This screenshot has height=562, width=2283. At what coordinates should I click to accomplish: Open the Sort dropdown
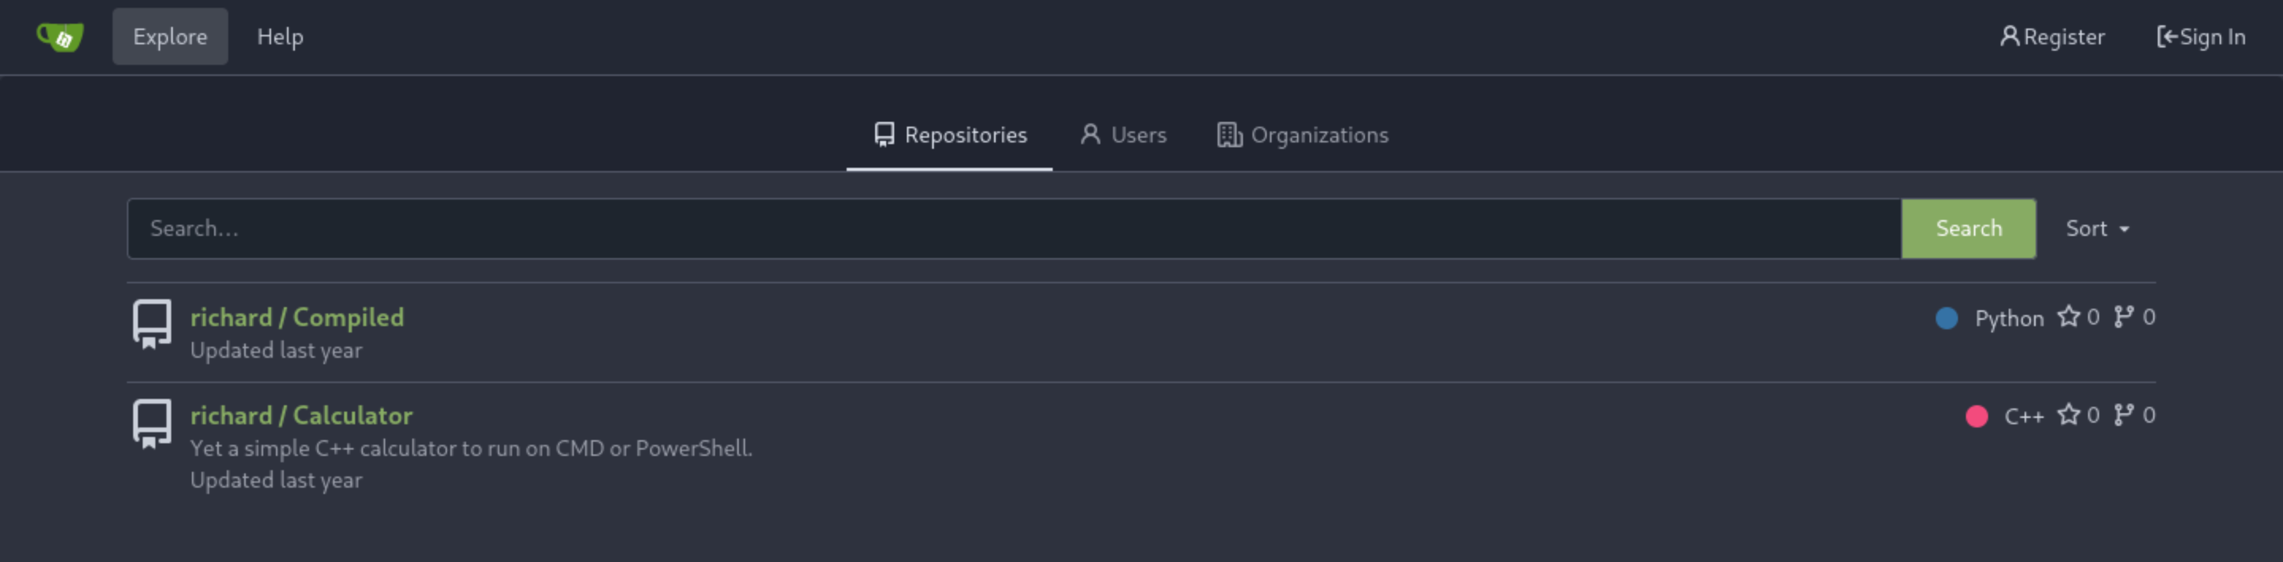[2097, 228]
